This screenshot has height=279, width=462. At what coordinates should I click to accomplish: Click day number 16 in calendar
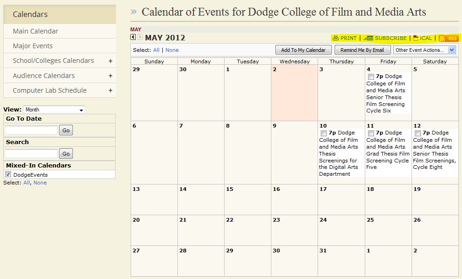pyautogui.click(x=276, y=189)
